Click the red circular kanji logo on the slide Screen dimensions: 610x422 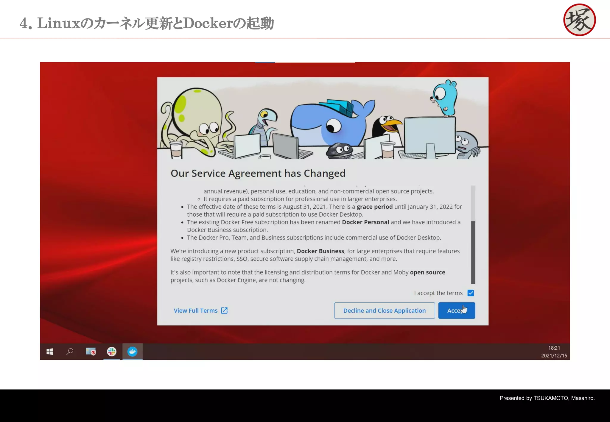point(579,20)
